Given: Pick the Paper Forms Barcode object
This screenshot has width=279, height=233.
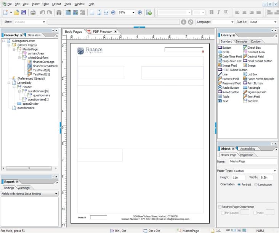Looking at the screenshot, I should [x=260, y=79].
